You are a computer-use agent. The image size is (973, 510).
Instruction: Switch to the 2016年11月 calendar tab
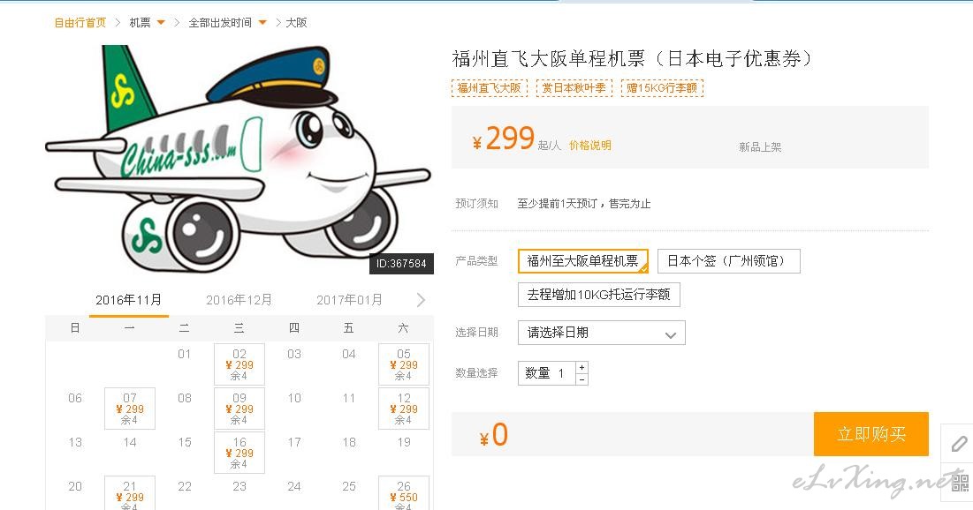click(128, 300)
